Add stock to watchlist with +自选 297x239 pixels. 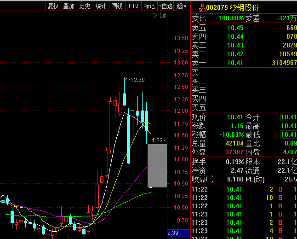coord(166,6)
